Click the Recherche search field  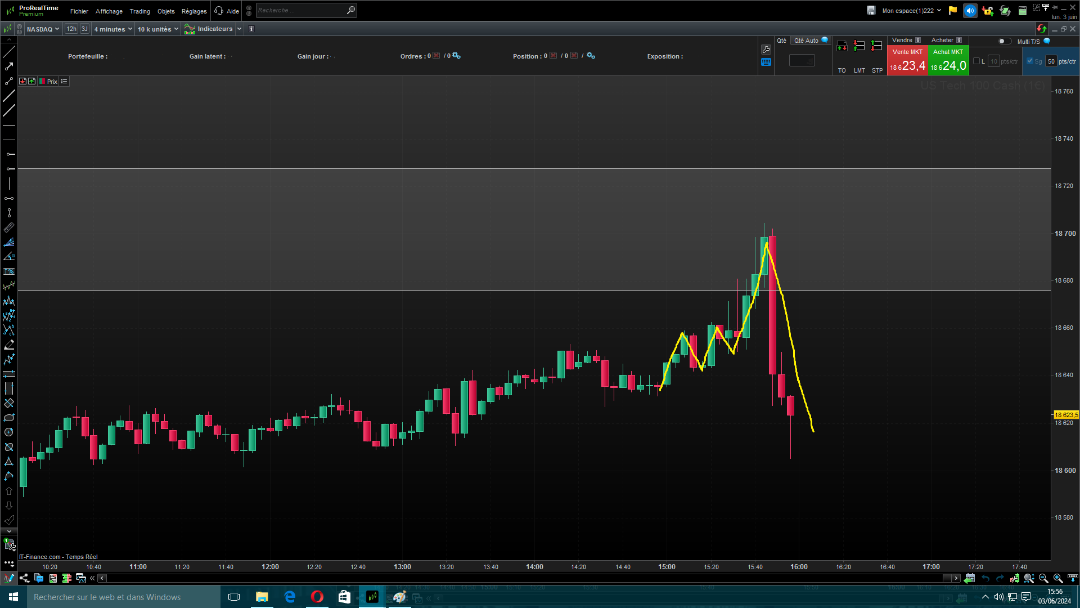coord(301,10)
